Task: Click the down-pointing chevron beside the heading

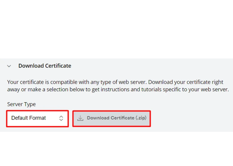Action: 9,66
